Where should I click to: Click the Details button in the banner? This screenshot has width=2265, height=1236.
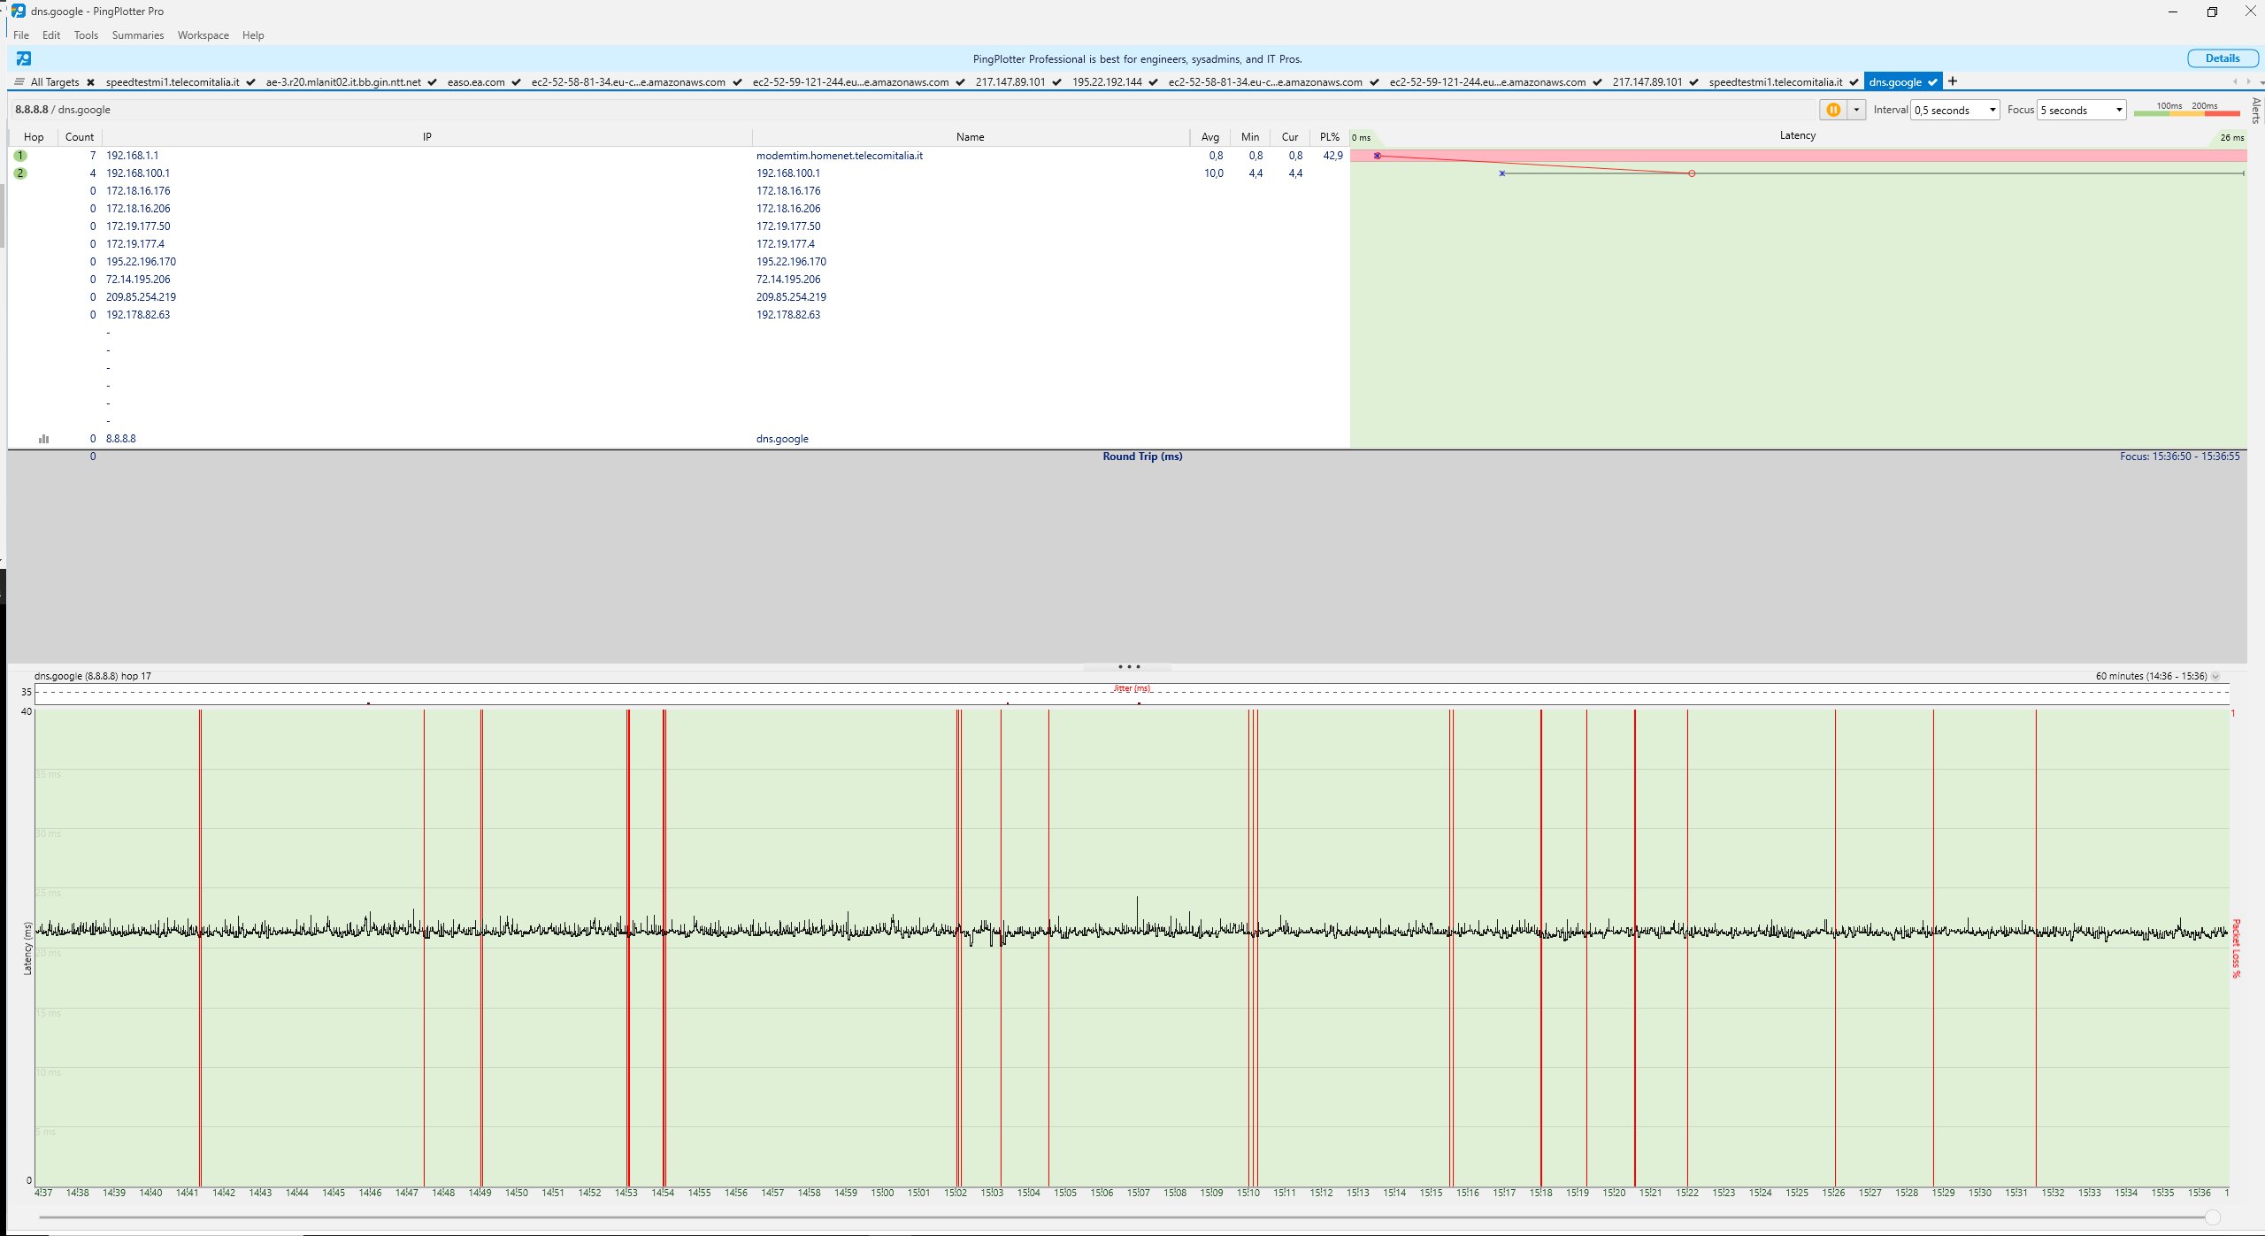point(2222,58)
